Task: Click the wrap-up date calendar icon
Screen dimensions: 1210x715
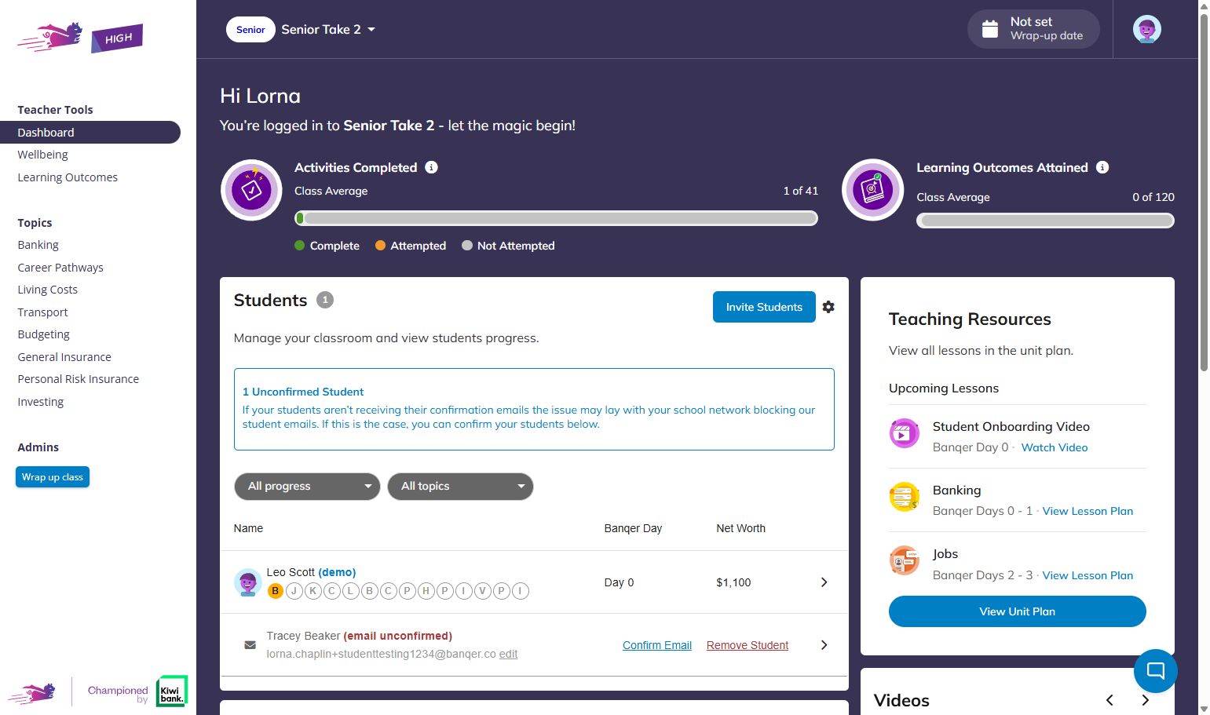Action: (990, 29)
